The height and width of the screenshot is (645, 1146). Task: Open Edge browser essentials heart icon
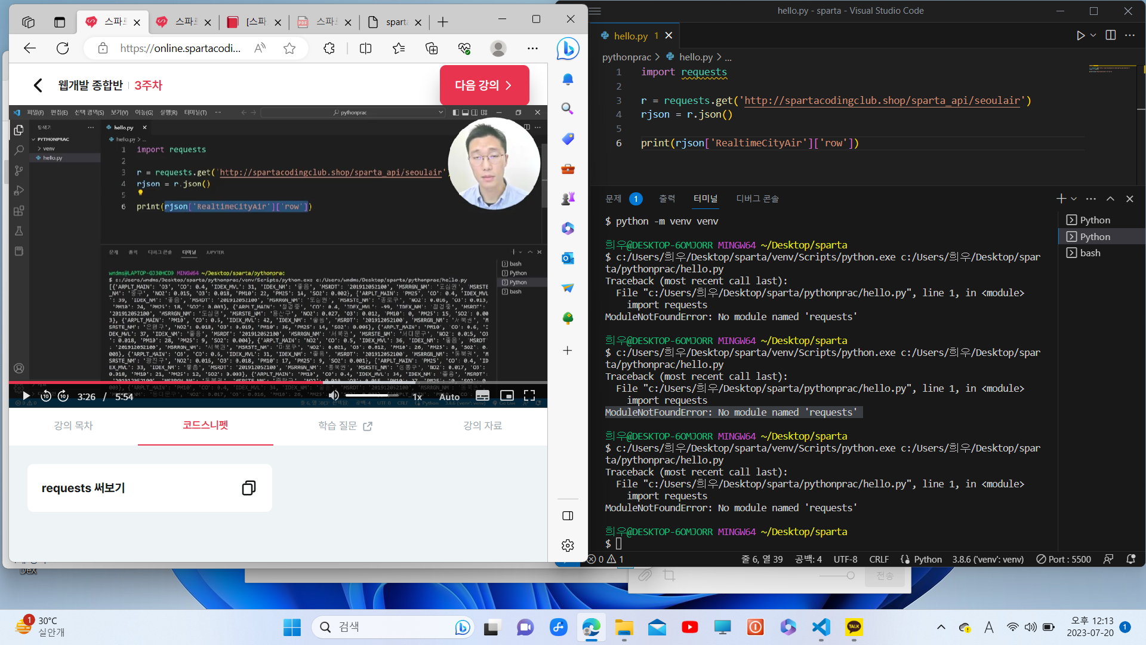[464, 48]
